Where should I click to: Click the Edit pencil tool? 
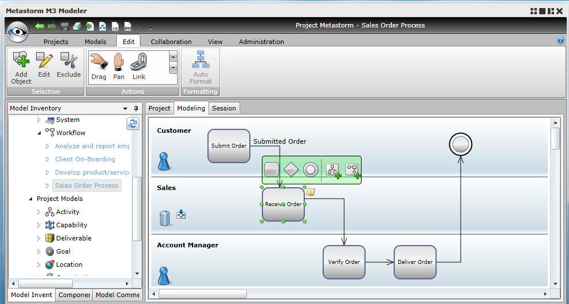click(44, 65)
